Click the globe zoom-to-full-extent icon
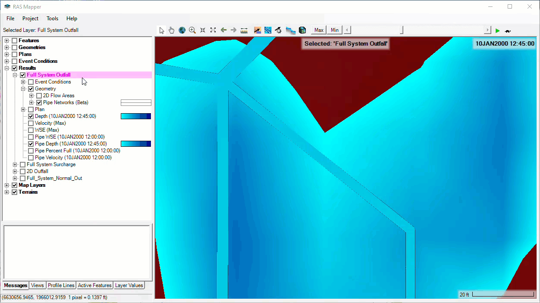The height and width of the screenshot is (303, 540). tap(182, 30)
